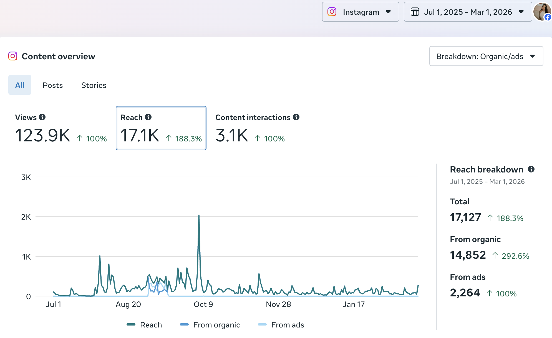Toggle the From ads legend series
The height and width of the screenshot is (338, 552).
(x=288, y=325)
